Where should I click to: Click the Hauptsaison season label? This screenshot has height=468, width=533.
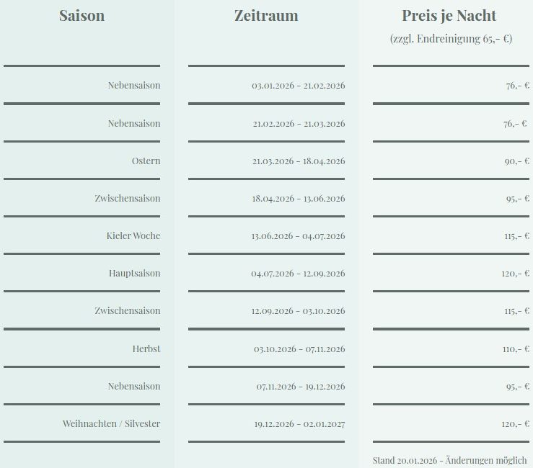click(134, 274)
